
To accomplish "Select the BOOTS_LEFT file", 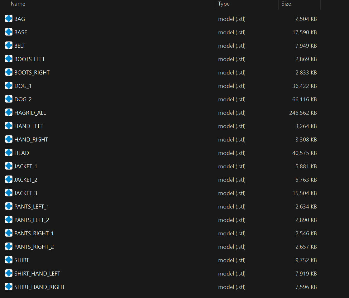I will click(30, 59).
